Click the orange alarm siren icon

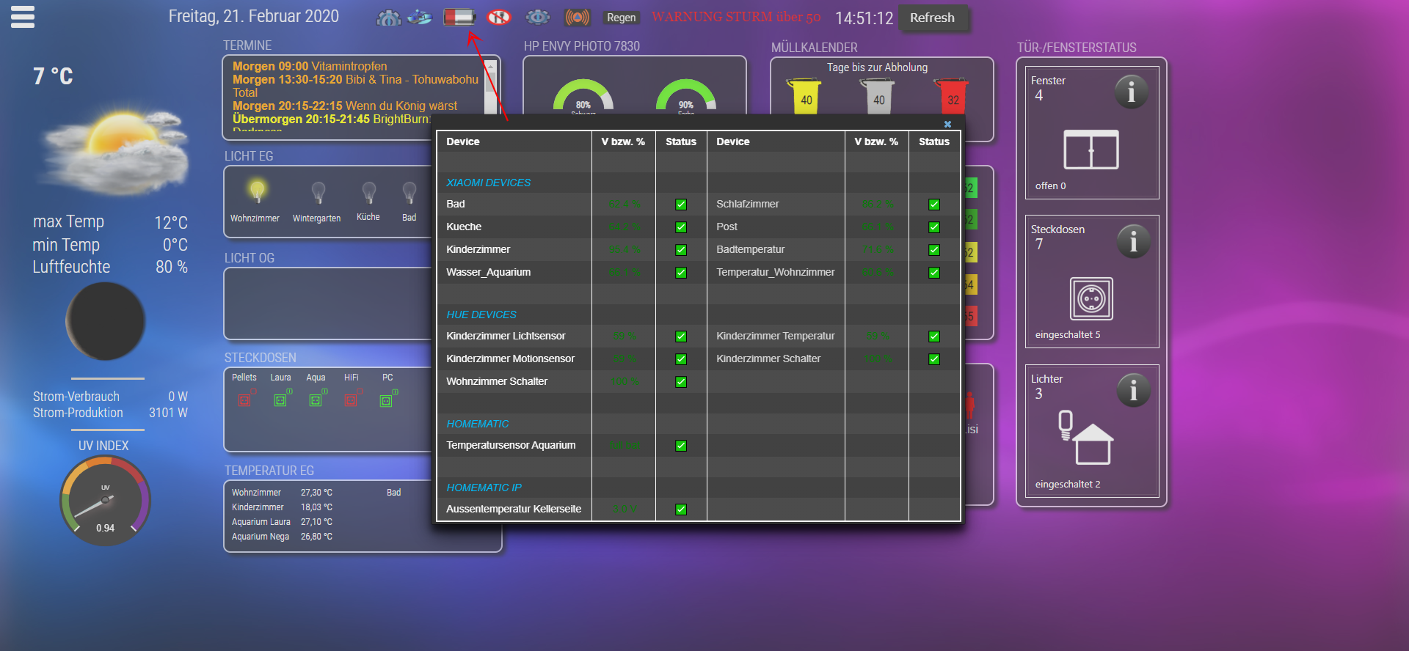[577, 17]
